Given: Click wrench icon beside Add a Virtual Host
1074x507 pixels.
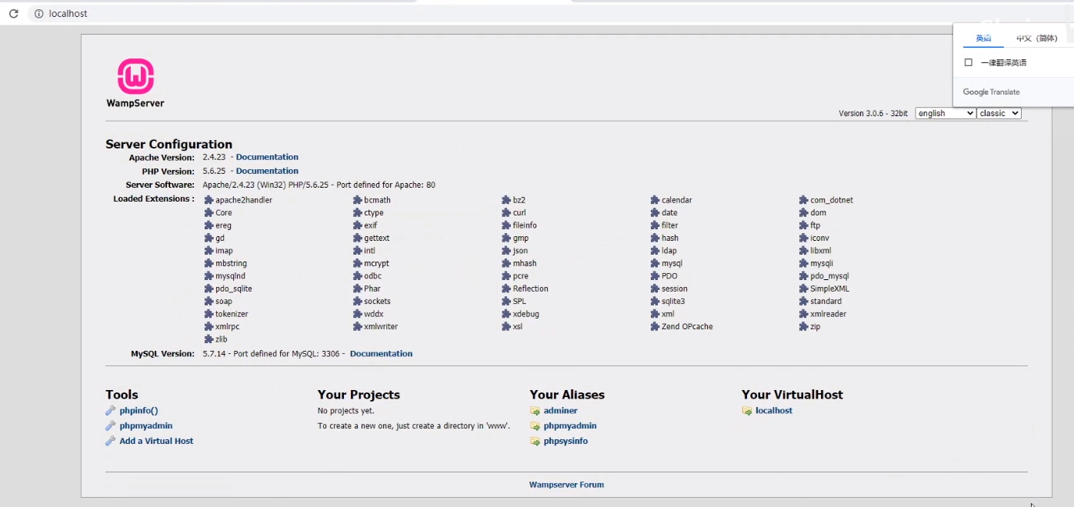Looking at the screenshot, I should click(111, 442).
